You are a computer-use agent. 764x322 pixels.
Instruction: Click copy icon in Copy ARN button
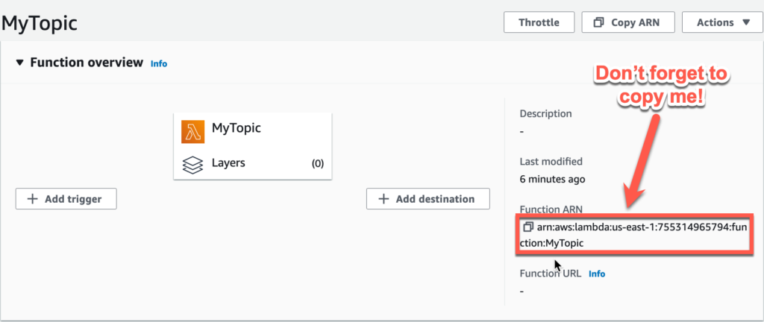(599, 22)
